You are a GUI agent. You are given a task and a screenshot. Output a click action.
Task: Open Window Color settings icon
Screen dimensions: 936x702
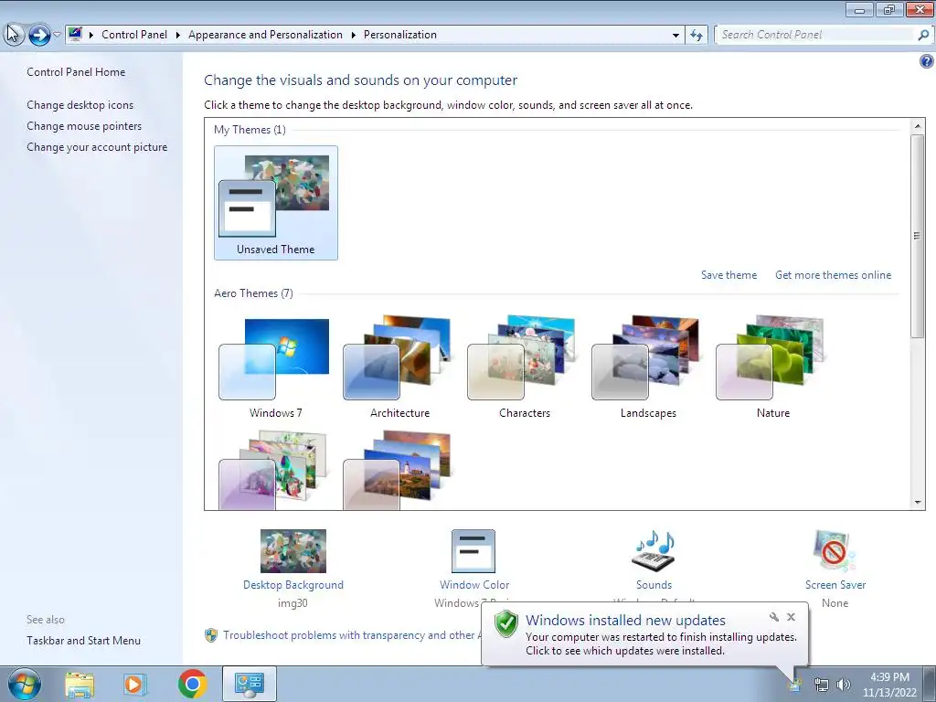click(x=473, y=551)
